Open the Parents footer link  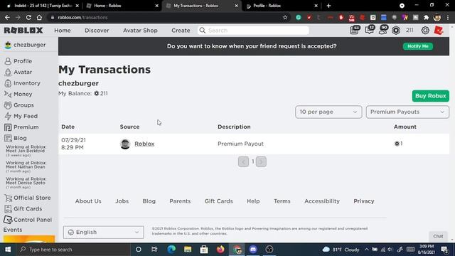click(180, 201)
